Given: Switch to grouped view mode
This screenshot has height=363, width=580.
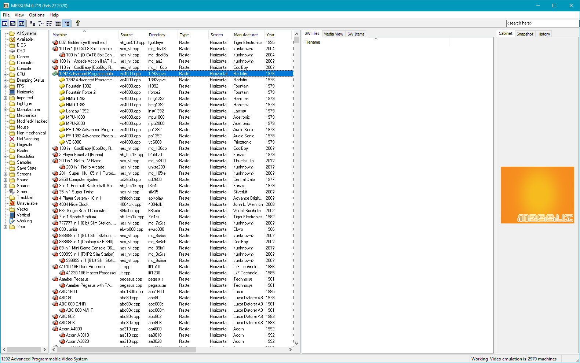Looking at the screenshot, I should pos(66,23).
